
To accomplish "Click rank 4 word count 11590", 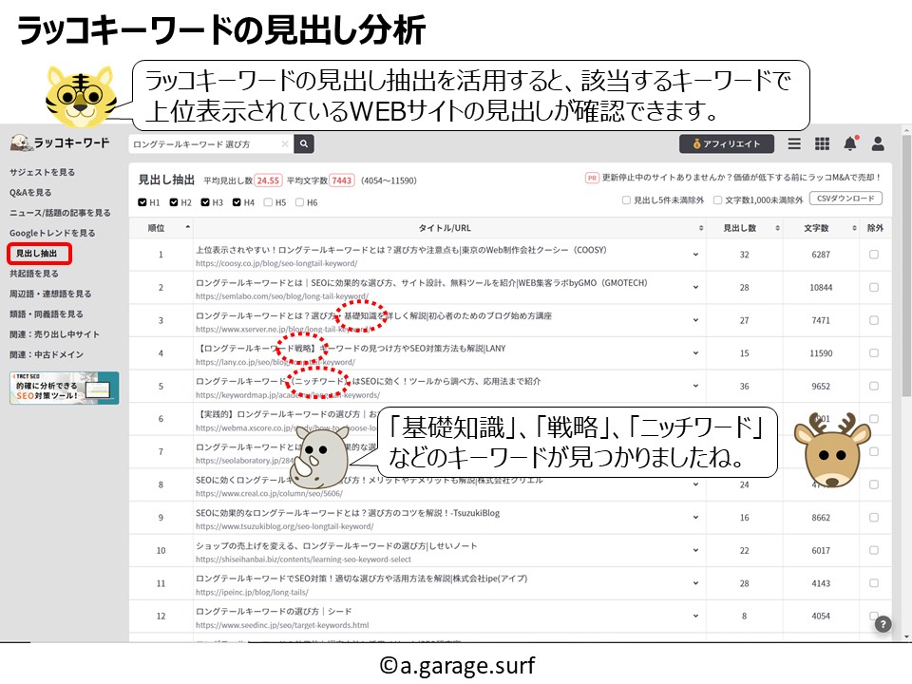I will (x=821, y=353).
